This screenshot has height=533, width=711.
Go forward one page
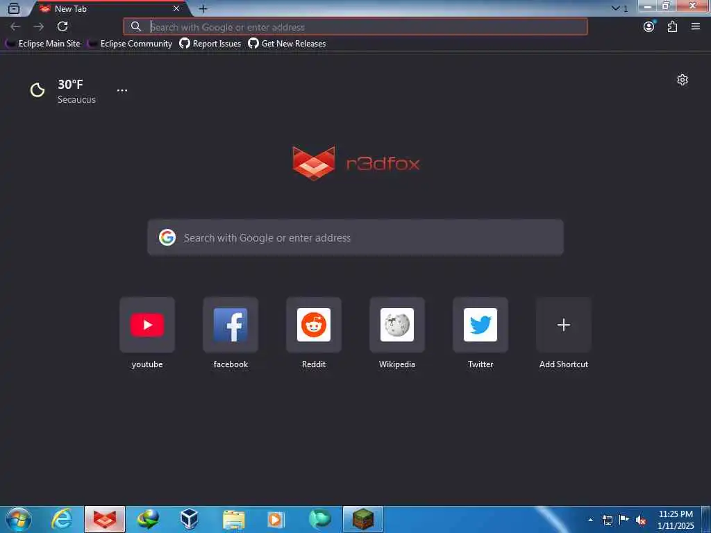(x=39, y=27)
